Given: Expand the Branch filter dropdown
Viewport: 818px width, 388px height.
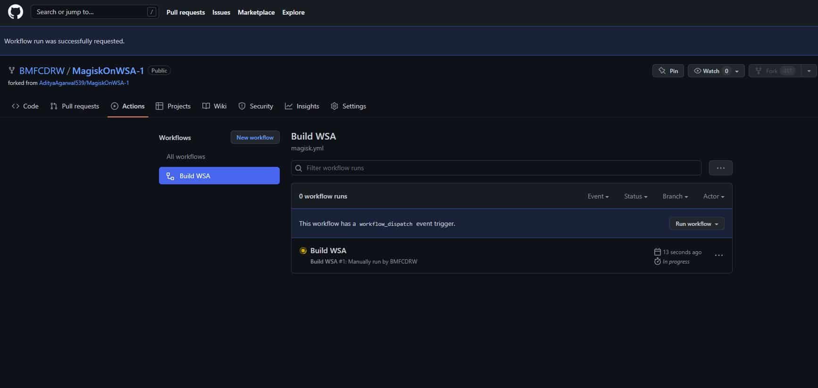Looking at the screenshot, I should (675, 196).
